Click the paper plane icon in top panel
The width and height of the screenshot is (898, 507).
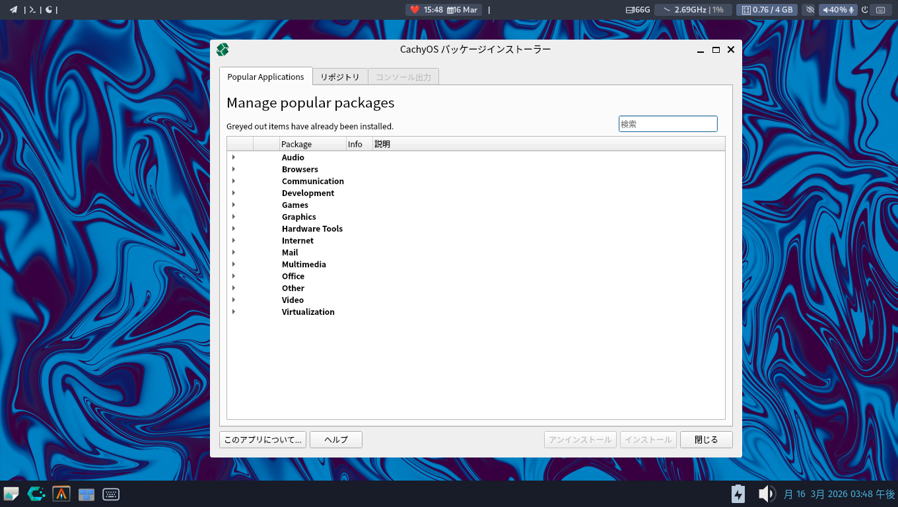coord(13,10)
